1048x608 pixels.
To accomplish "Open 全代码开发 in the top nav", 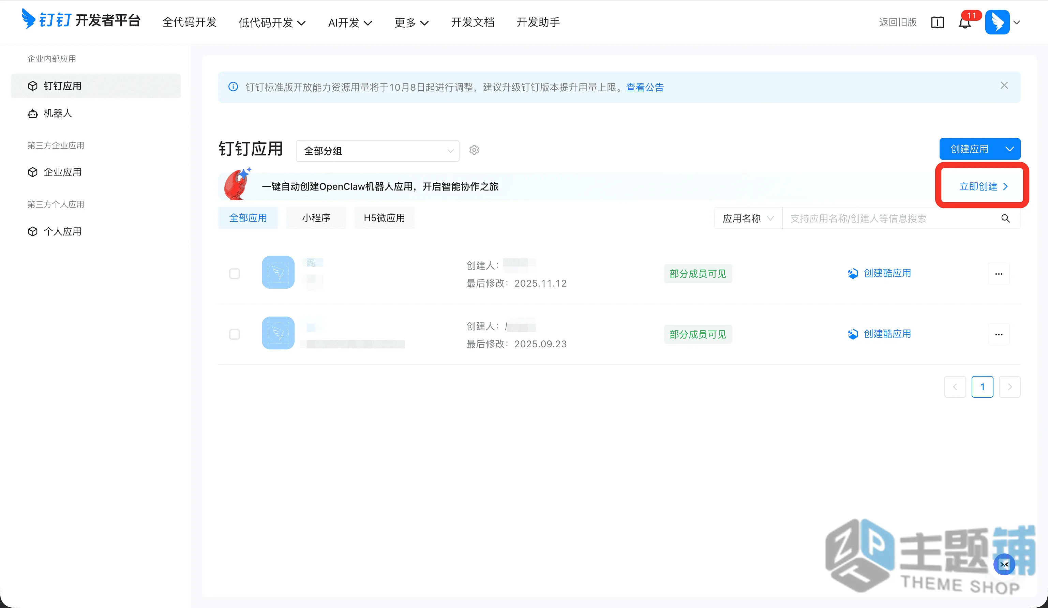I will click(x=190, y=22).
